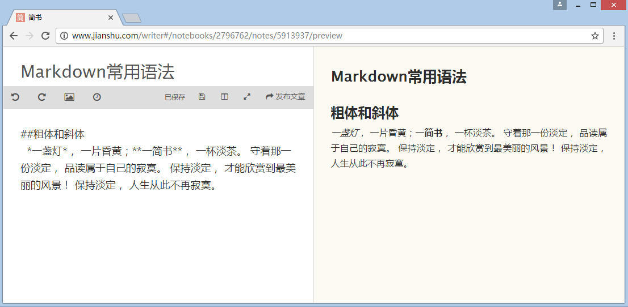628x307 pixels.
Task: Expand editor to fullscreen with arrows icon
Action: [x=247, y=97]
